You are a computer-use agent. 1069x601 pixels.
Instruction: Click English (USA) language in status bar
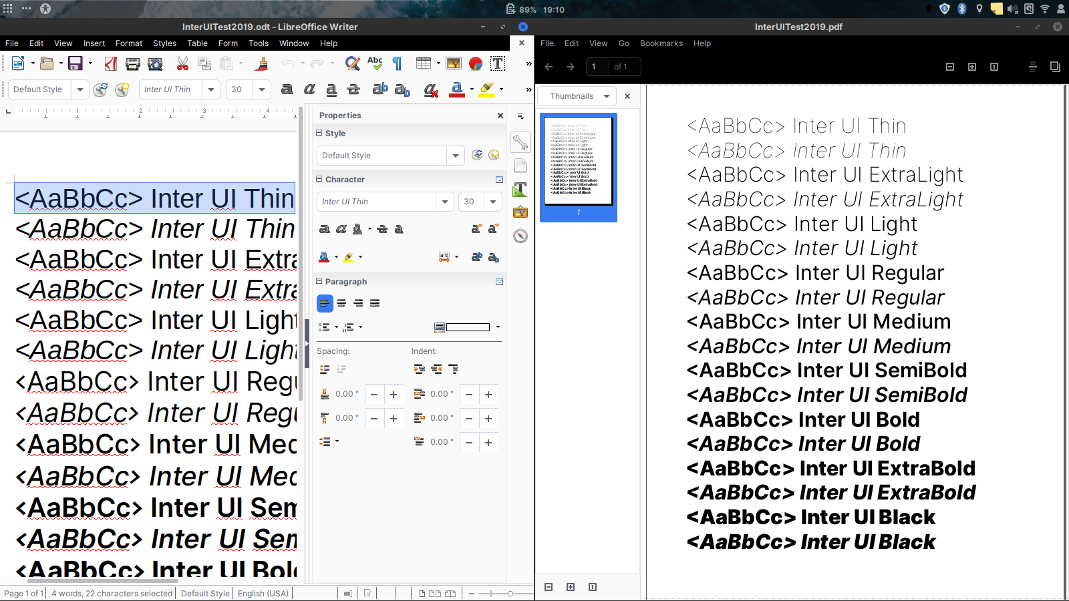click(x=263, y=593)
